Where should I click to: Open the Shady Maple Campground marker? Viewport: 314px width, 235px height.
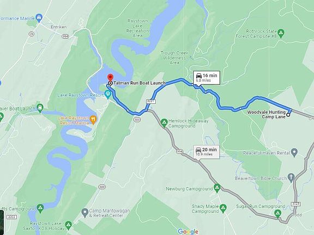point(223,208)
